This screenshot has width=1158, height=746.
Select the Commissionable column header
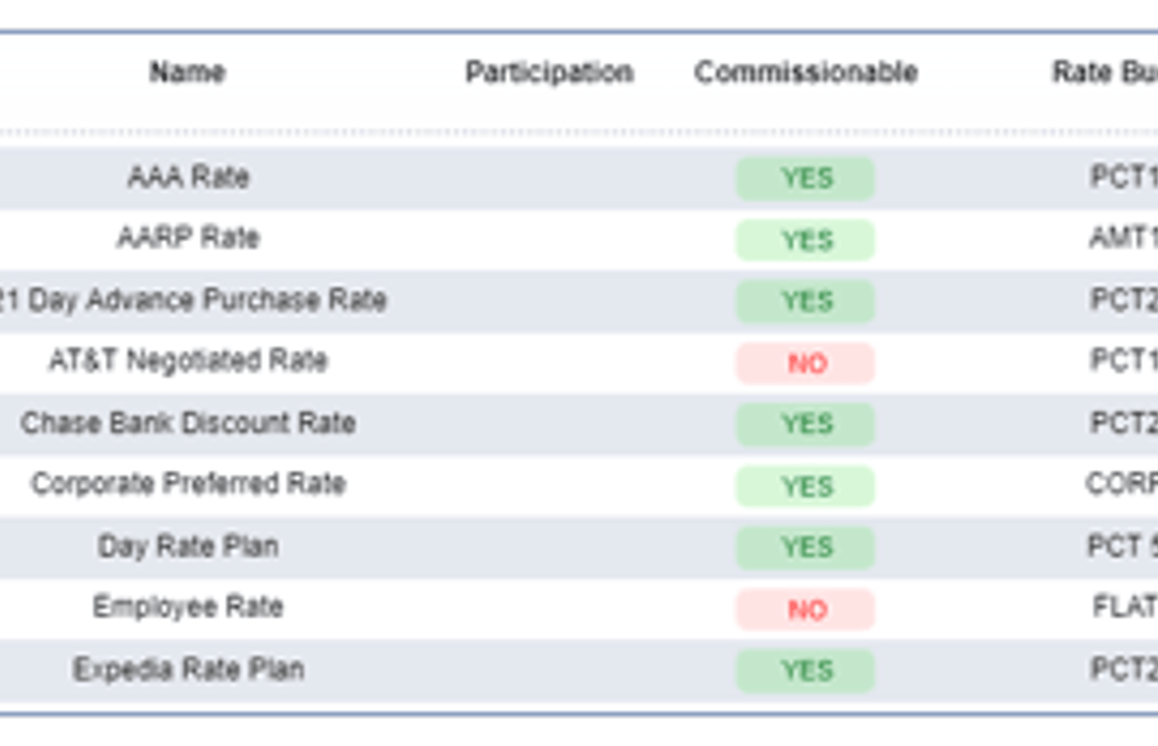[806, 72]
